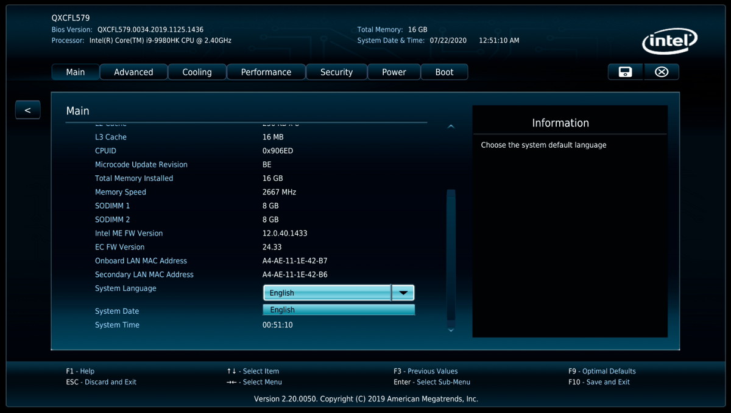Click the circled X exit icon
This screenshot has width=731, height=413.
662,72
